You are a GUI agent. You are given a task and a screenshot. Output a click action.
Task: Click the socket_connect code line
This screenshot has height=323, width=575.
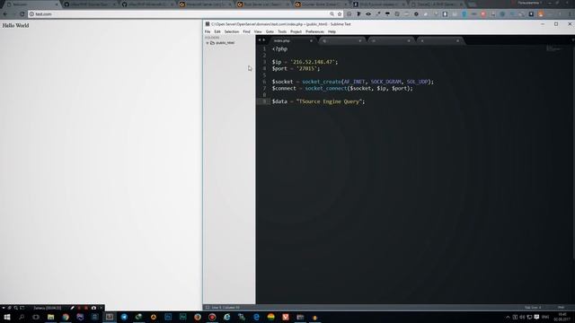[x=342, y=88]
